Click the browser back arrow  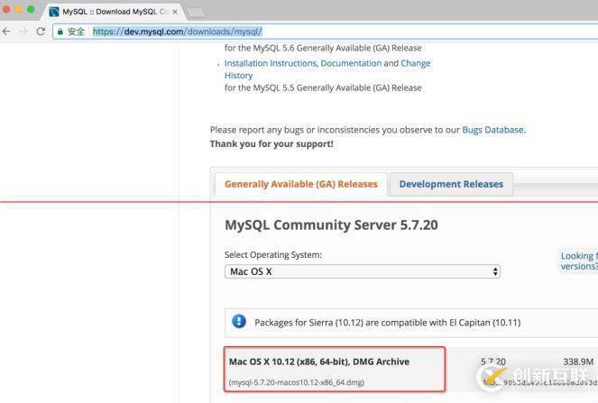pos(6,32)
